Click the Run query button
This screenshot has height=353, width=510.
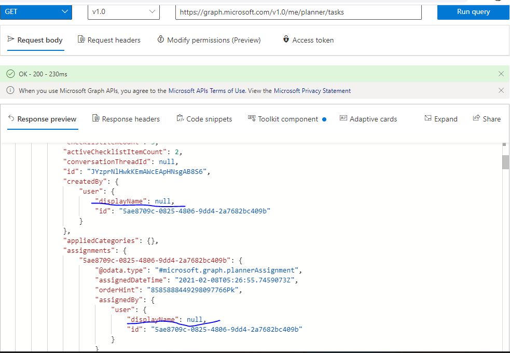click(473, 12)
